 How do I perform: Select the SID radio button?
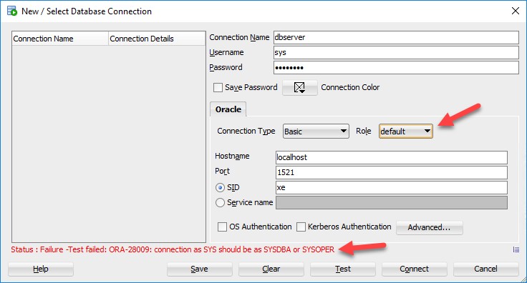220,188
